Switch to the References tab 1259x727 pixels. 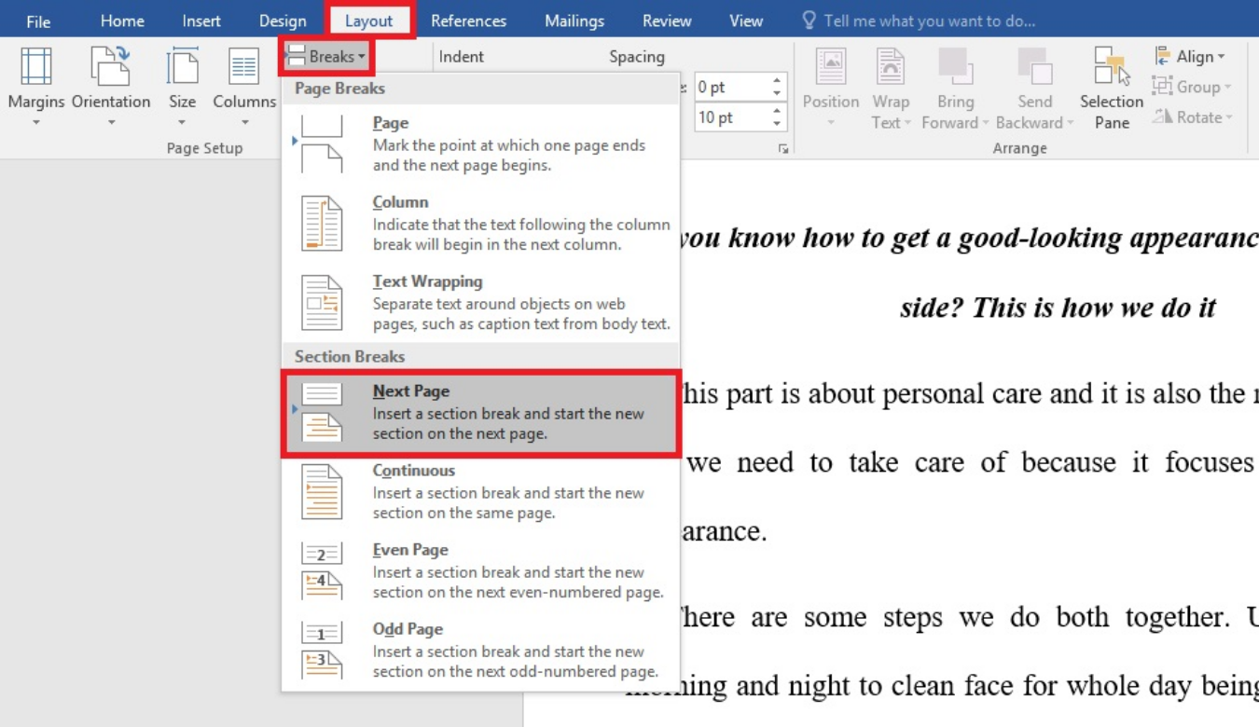point(468,21)
